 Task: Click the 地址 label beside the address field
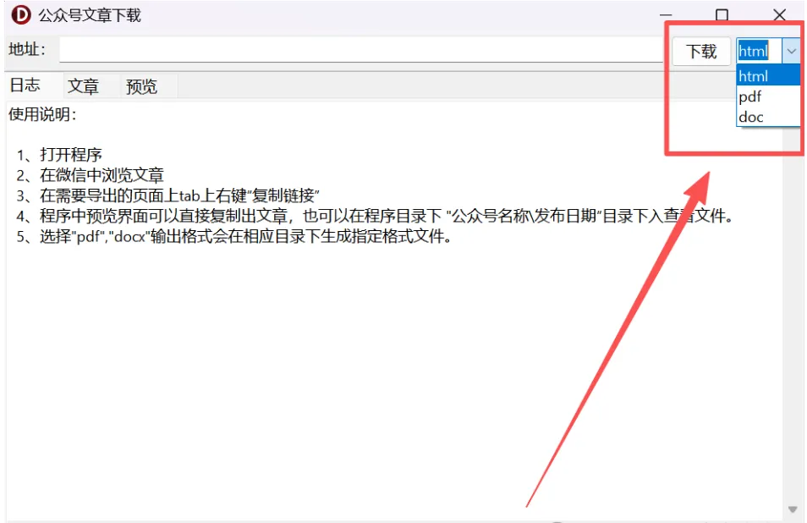tap(27, 49)
